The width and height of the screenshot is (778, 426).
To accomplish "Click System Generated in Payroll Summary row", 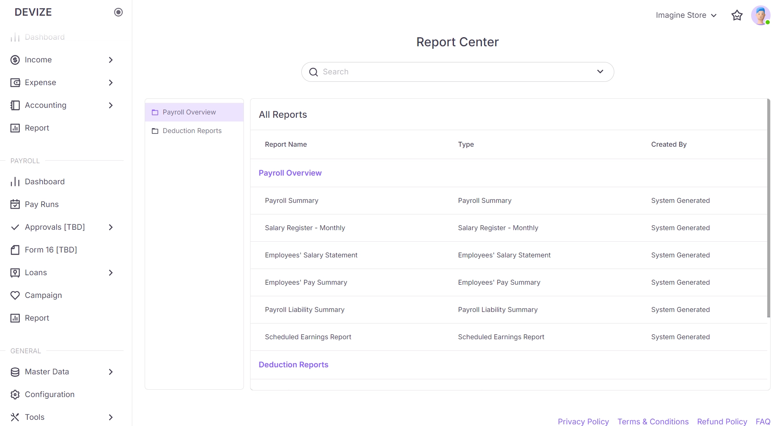I will coord(680,201).
